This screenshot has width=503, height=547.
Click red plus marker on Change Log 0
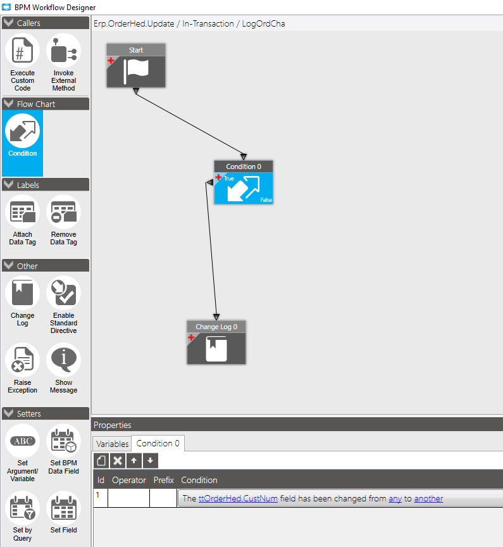(191, 337)
